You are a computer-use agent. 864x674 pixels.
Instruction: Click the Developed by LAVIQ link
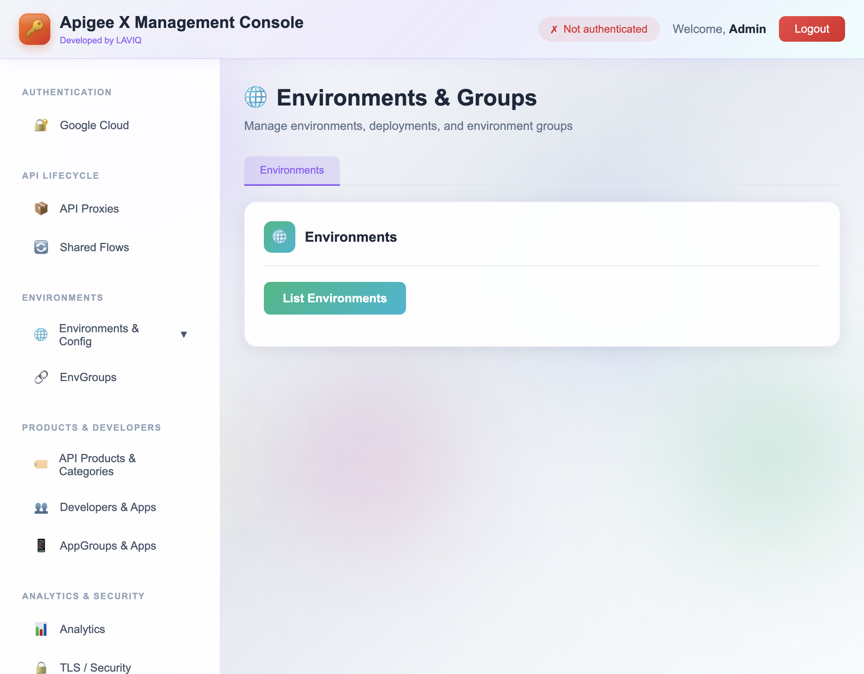click(100, 40)
